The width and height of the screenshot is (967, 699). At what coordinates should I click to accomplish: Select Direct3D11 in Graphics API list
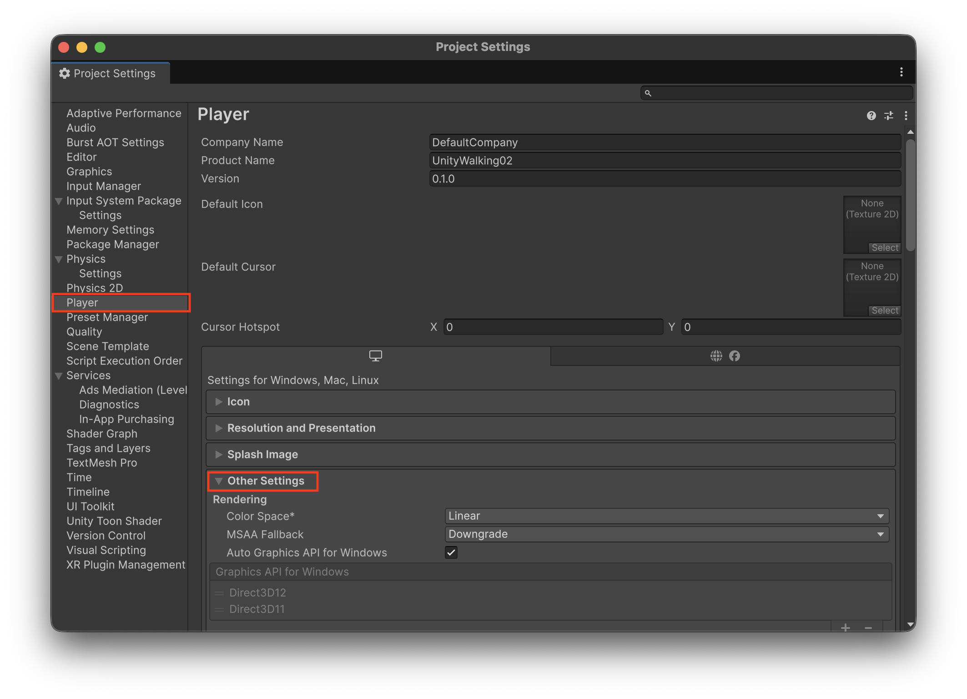tap(257, 609)
